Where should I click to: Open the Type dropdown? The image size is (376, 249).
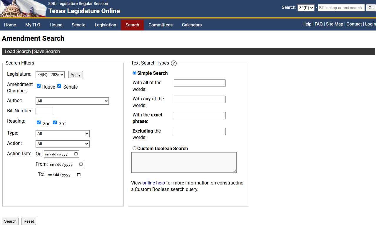tap(62, 133)
